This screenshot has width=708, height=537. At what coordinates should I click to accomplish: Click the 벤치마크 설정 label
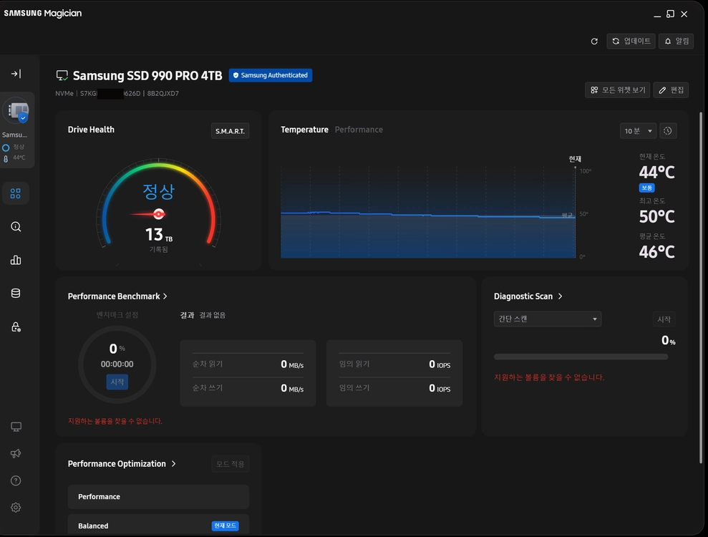(117, 315)
